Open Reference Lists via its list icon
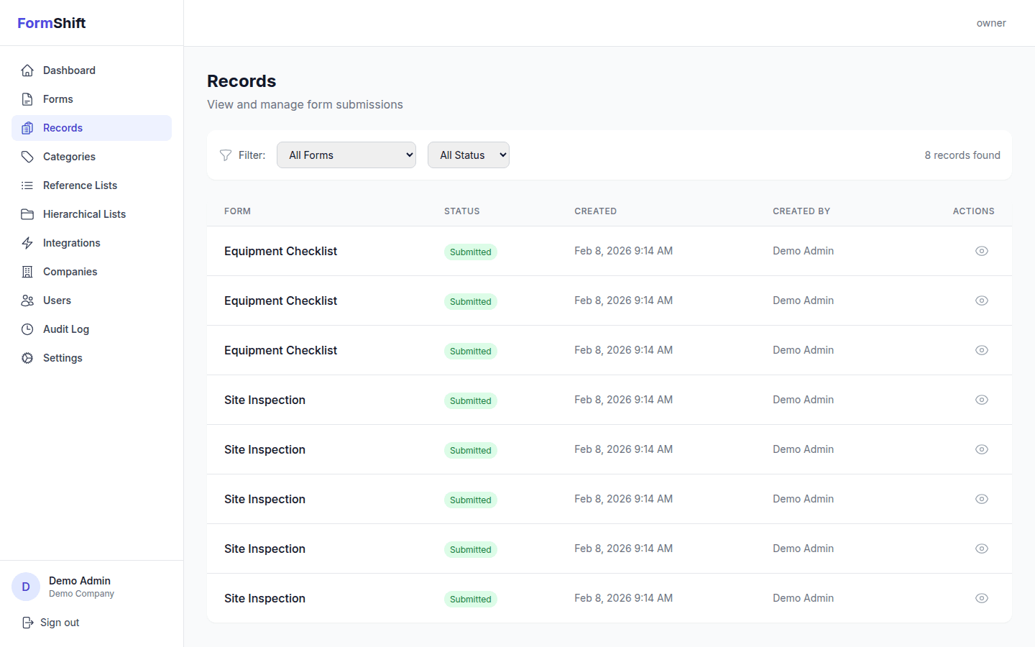The image size is (1035, 647). (x=27, y=185)
